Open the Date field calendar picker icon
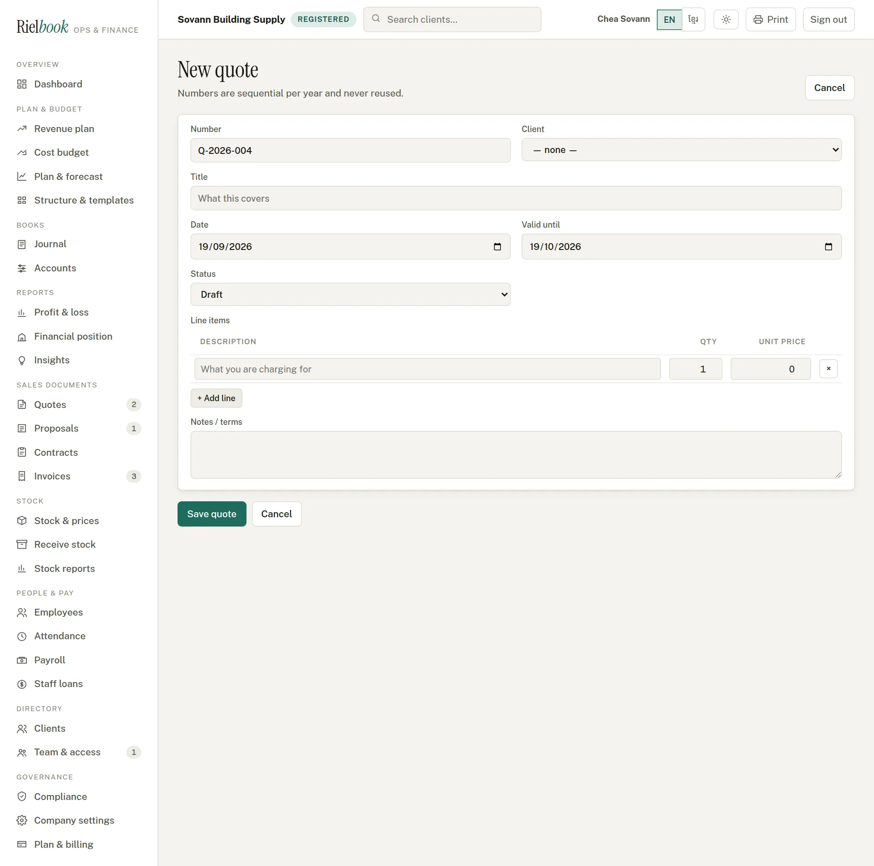The width and height of the screenshot is (874, 866). pos(497,247)
